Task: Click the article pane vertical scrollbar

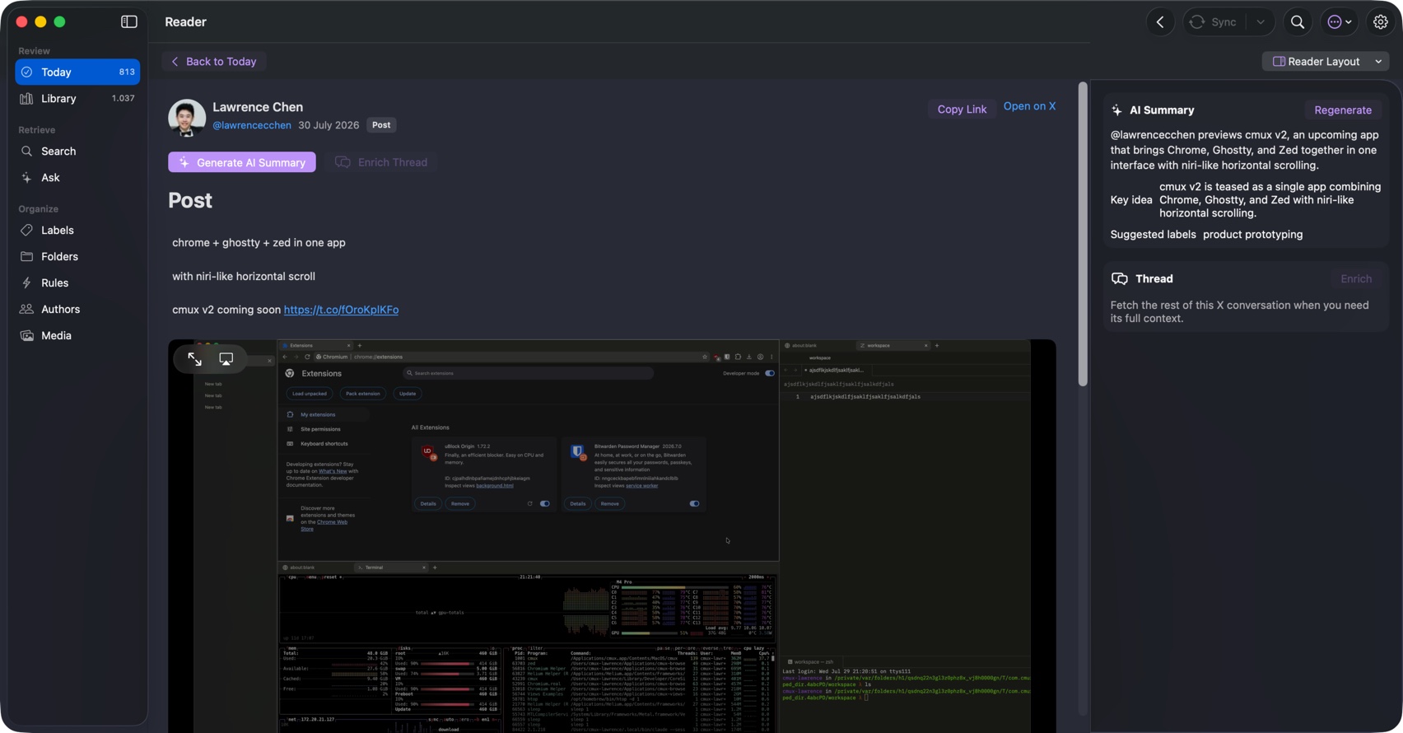Action: pyautogui.click(x=1083, y=234)
